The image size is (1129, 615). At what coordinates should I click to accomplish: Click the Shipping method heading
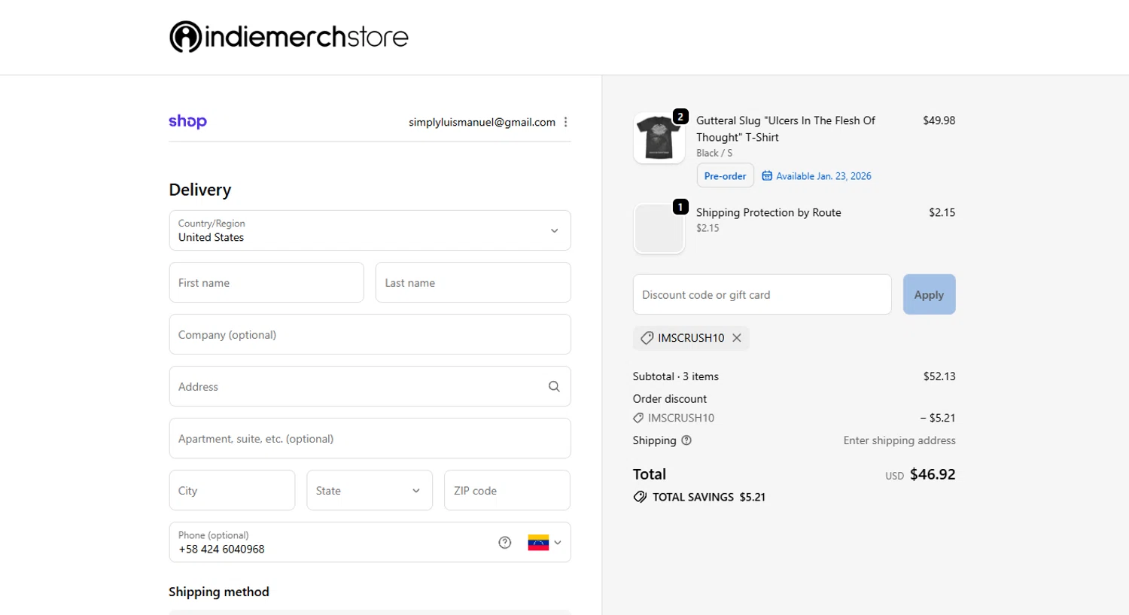pyautogui.click(x=219, y=592)
